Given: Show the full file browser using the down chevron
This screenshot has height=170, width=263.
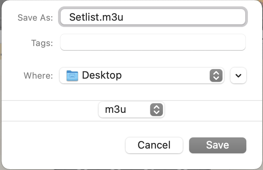Looking at the screenshot, I should (x=238, y=75).
